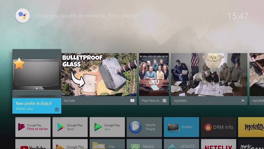Open the Media app tile

pos(144,144)
